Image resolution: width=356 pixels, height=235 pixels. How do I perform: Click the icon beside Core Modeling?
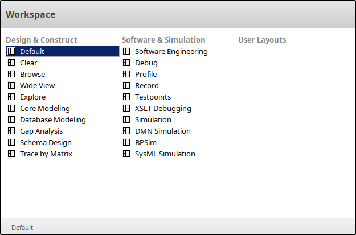(x=11, y=108)
